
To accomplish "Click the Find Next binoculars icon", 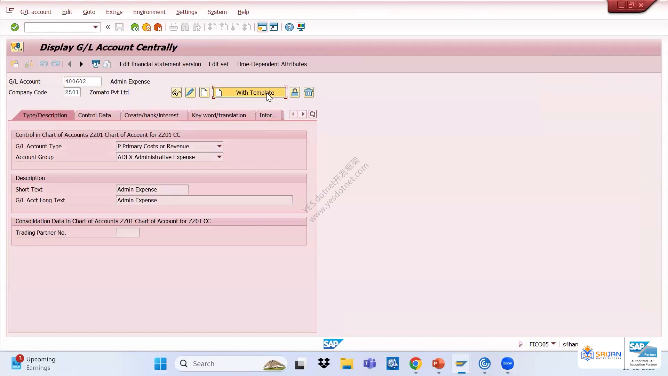I will pos(197,27).
